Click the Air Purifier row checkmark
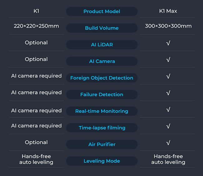The height and width of the screenshot is (176, 203). click(x=168, y=143)
